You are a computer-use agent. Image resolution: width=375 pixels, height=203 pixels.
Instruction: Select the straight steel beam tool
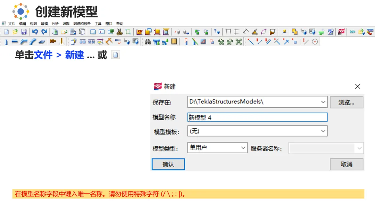click(x=15, y=42)
